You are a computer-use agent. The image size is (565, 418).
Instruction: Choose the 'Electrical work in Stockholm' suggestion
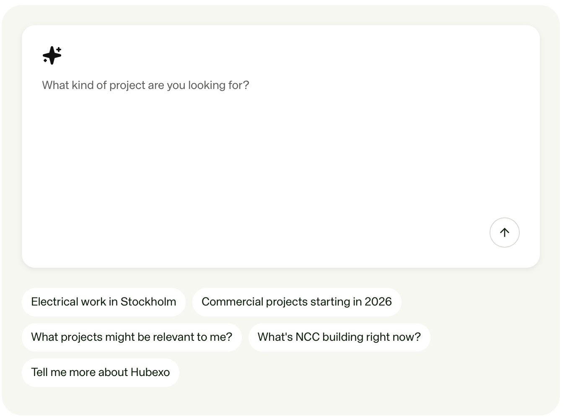pyautogui.click(x=104, y=302)
